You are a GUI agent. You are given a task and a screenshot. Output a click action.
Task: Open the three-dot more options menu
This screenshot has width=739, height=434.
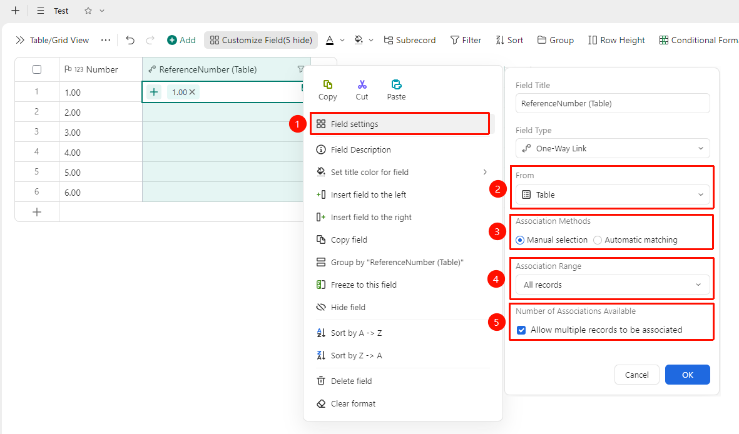click(106, 40)
